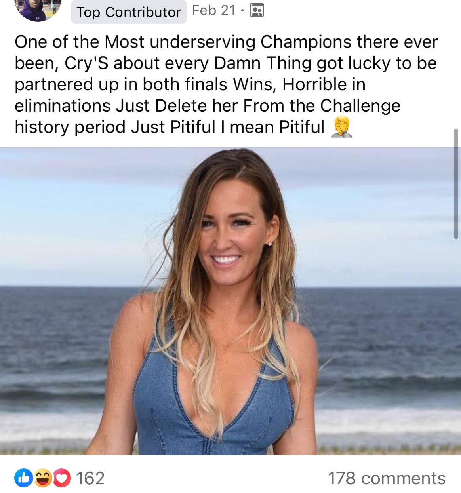Click the pearl earring in the photo
461x493 pixels.
270,244
